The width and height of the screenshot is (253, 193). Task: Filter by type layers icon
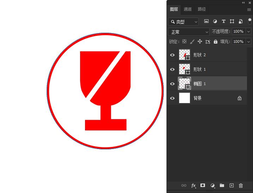pos(223,21)
